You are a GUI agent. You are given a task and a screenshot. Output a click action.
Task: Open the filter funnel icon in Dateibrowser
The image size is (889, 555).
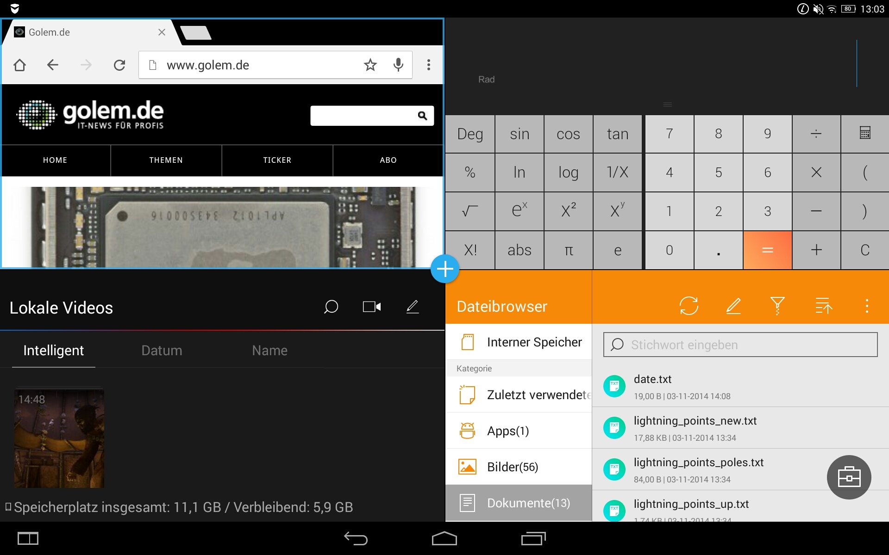(x=777, y=306)
